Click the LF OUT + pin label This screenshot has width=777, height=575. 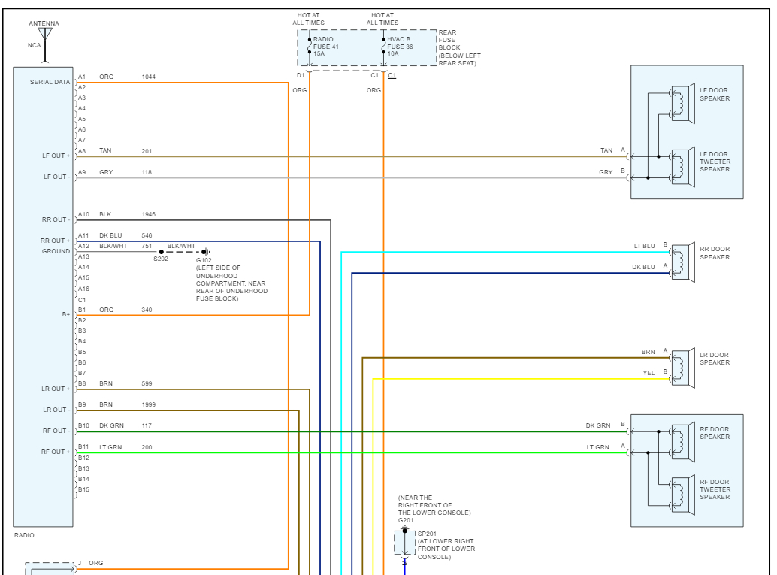pyautogui.click(x=56, y=156)
